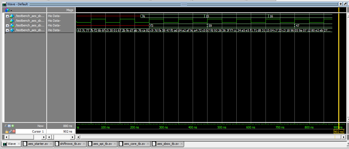Viewport: 349px width, 149px height.
Task: Click the Cursor 1 name field
Action: pos(31,131)
